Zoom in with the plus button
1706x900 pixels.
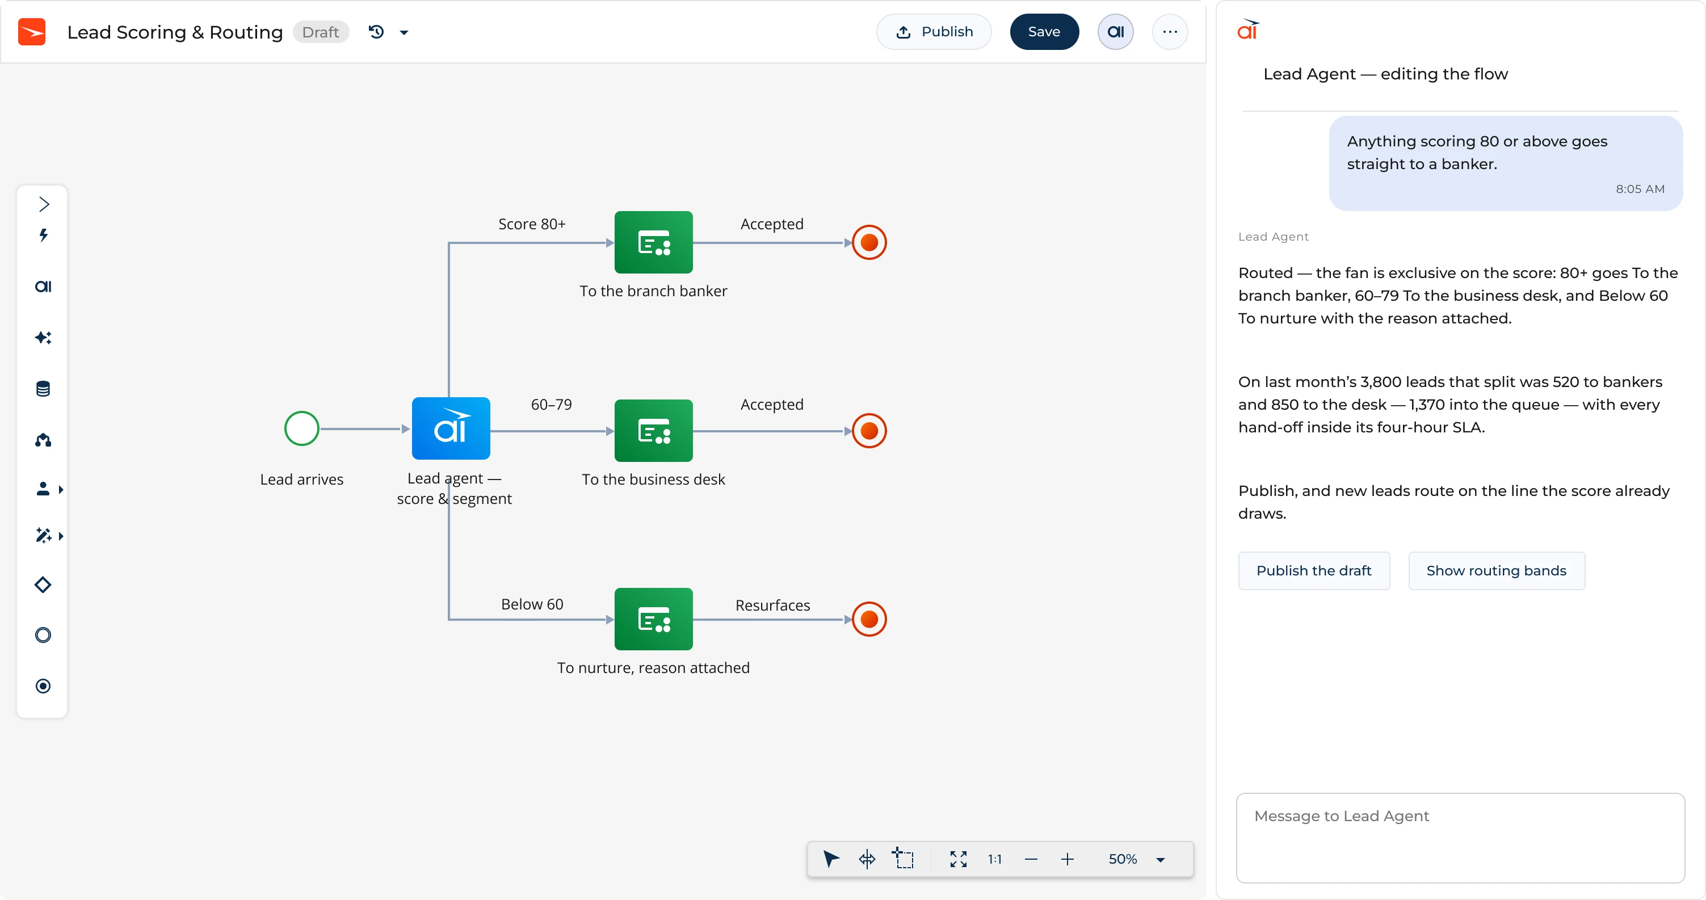point(1068,860)
